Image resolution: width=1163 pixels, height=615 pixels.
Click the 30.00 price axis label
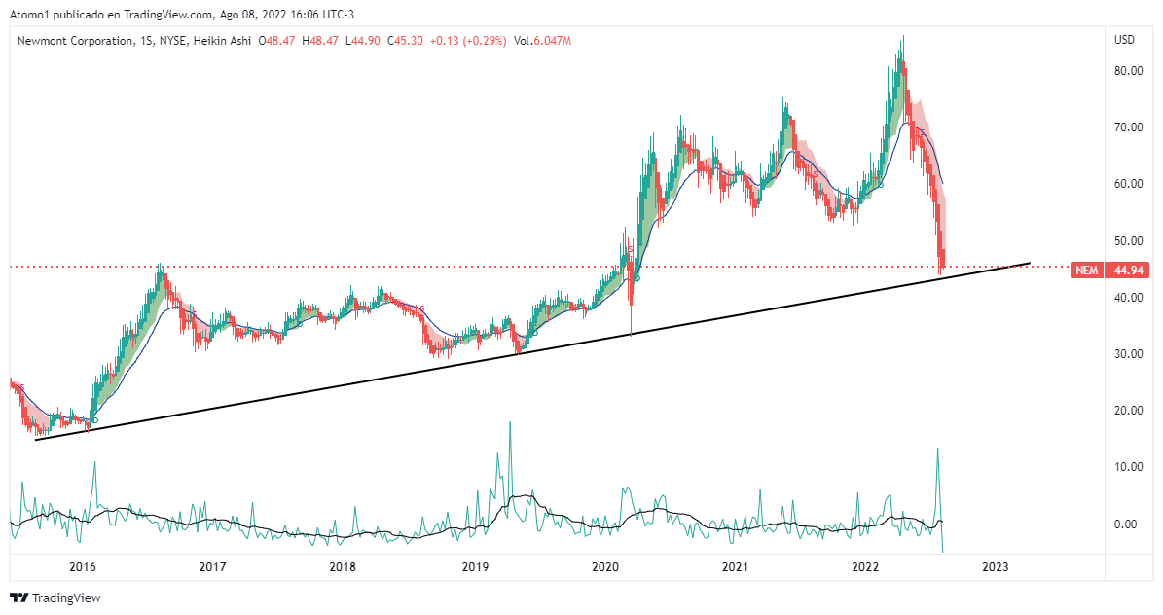[x=1128, y=354]
